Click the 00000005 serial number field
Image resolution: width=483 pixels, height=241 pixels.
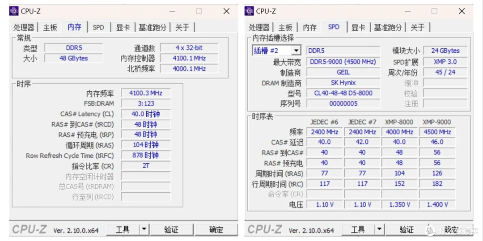pos(343,103)
